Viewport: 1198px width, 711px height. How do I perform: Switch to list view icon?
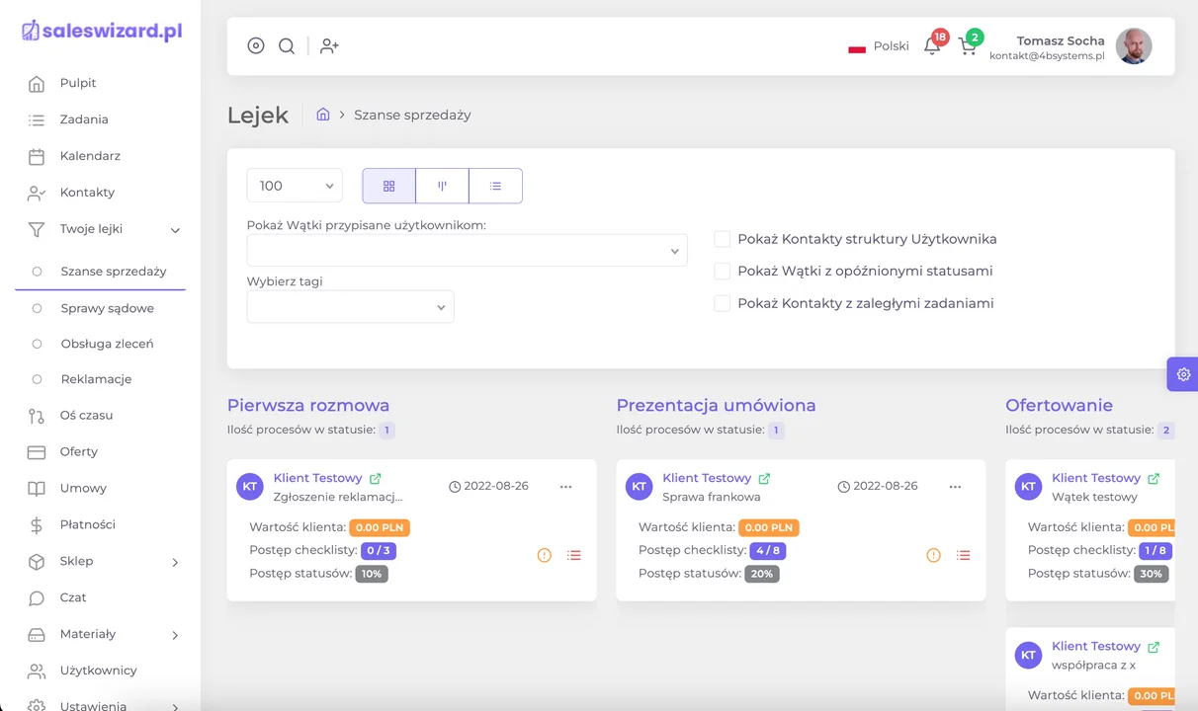pos(495,186)
